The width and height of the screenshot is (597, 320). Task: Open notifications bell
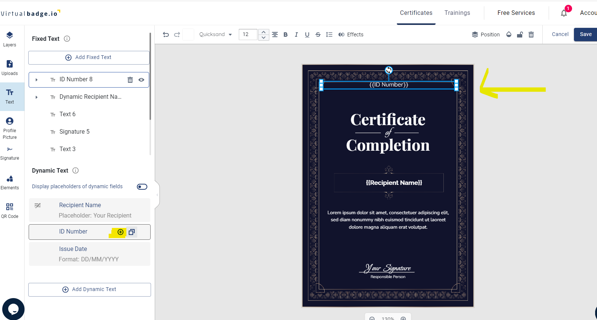[x=564, y=13]
